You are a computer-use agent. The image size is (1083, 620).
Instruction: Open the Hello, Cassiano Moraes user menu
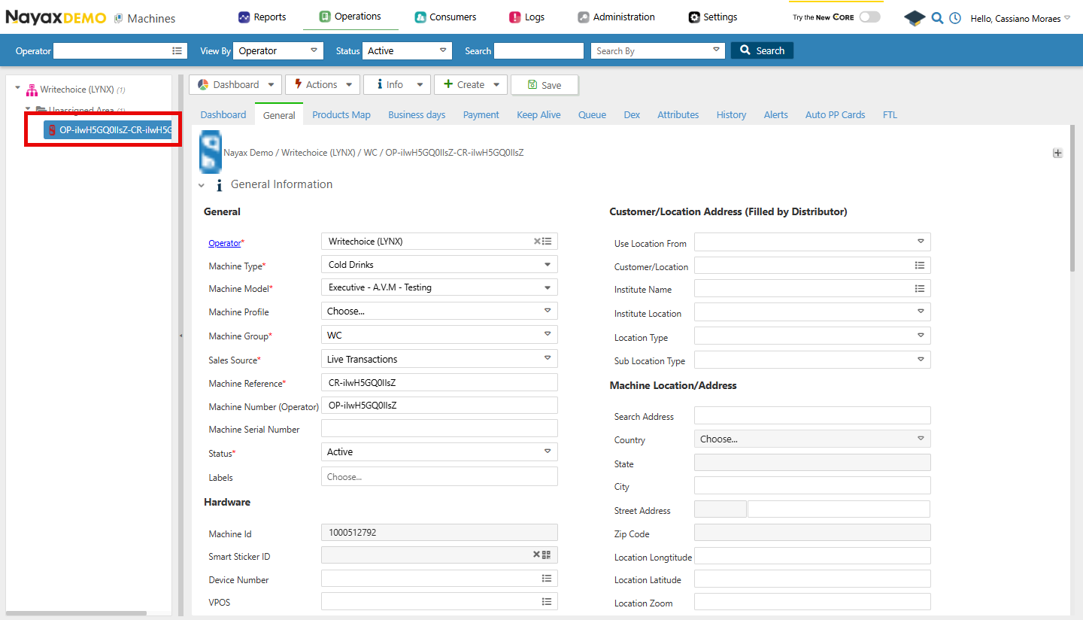[x=1020, y=18]
